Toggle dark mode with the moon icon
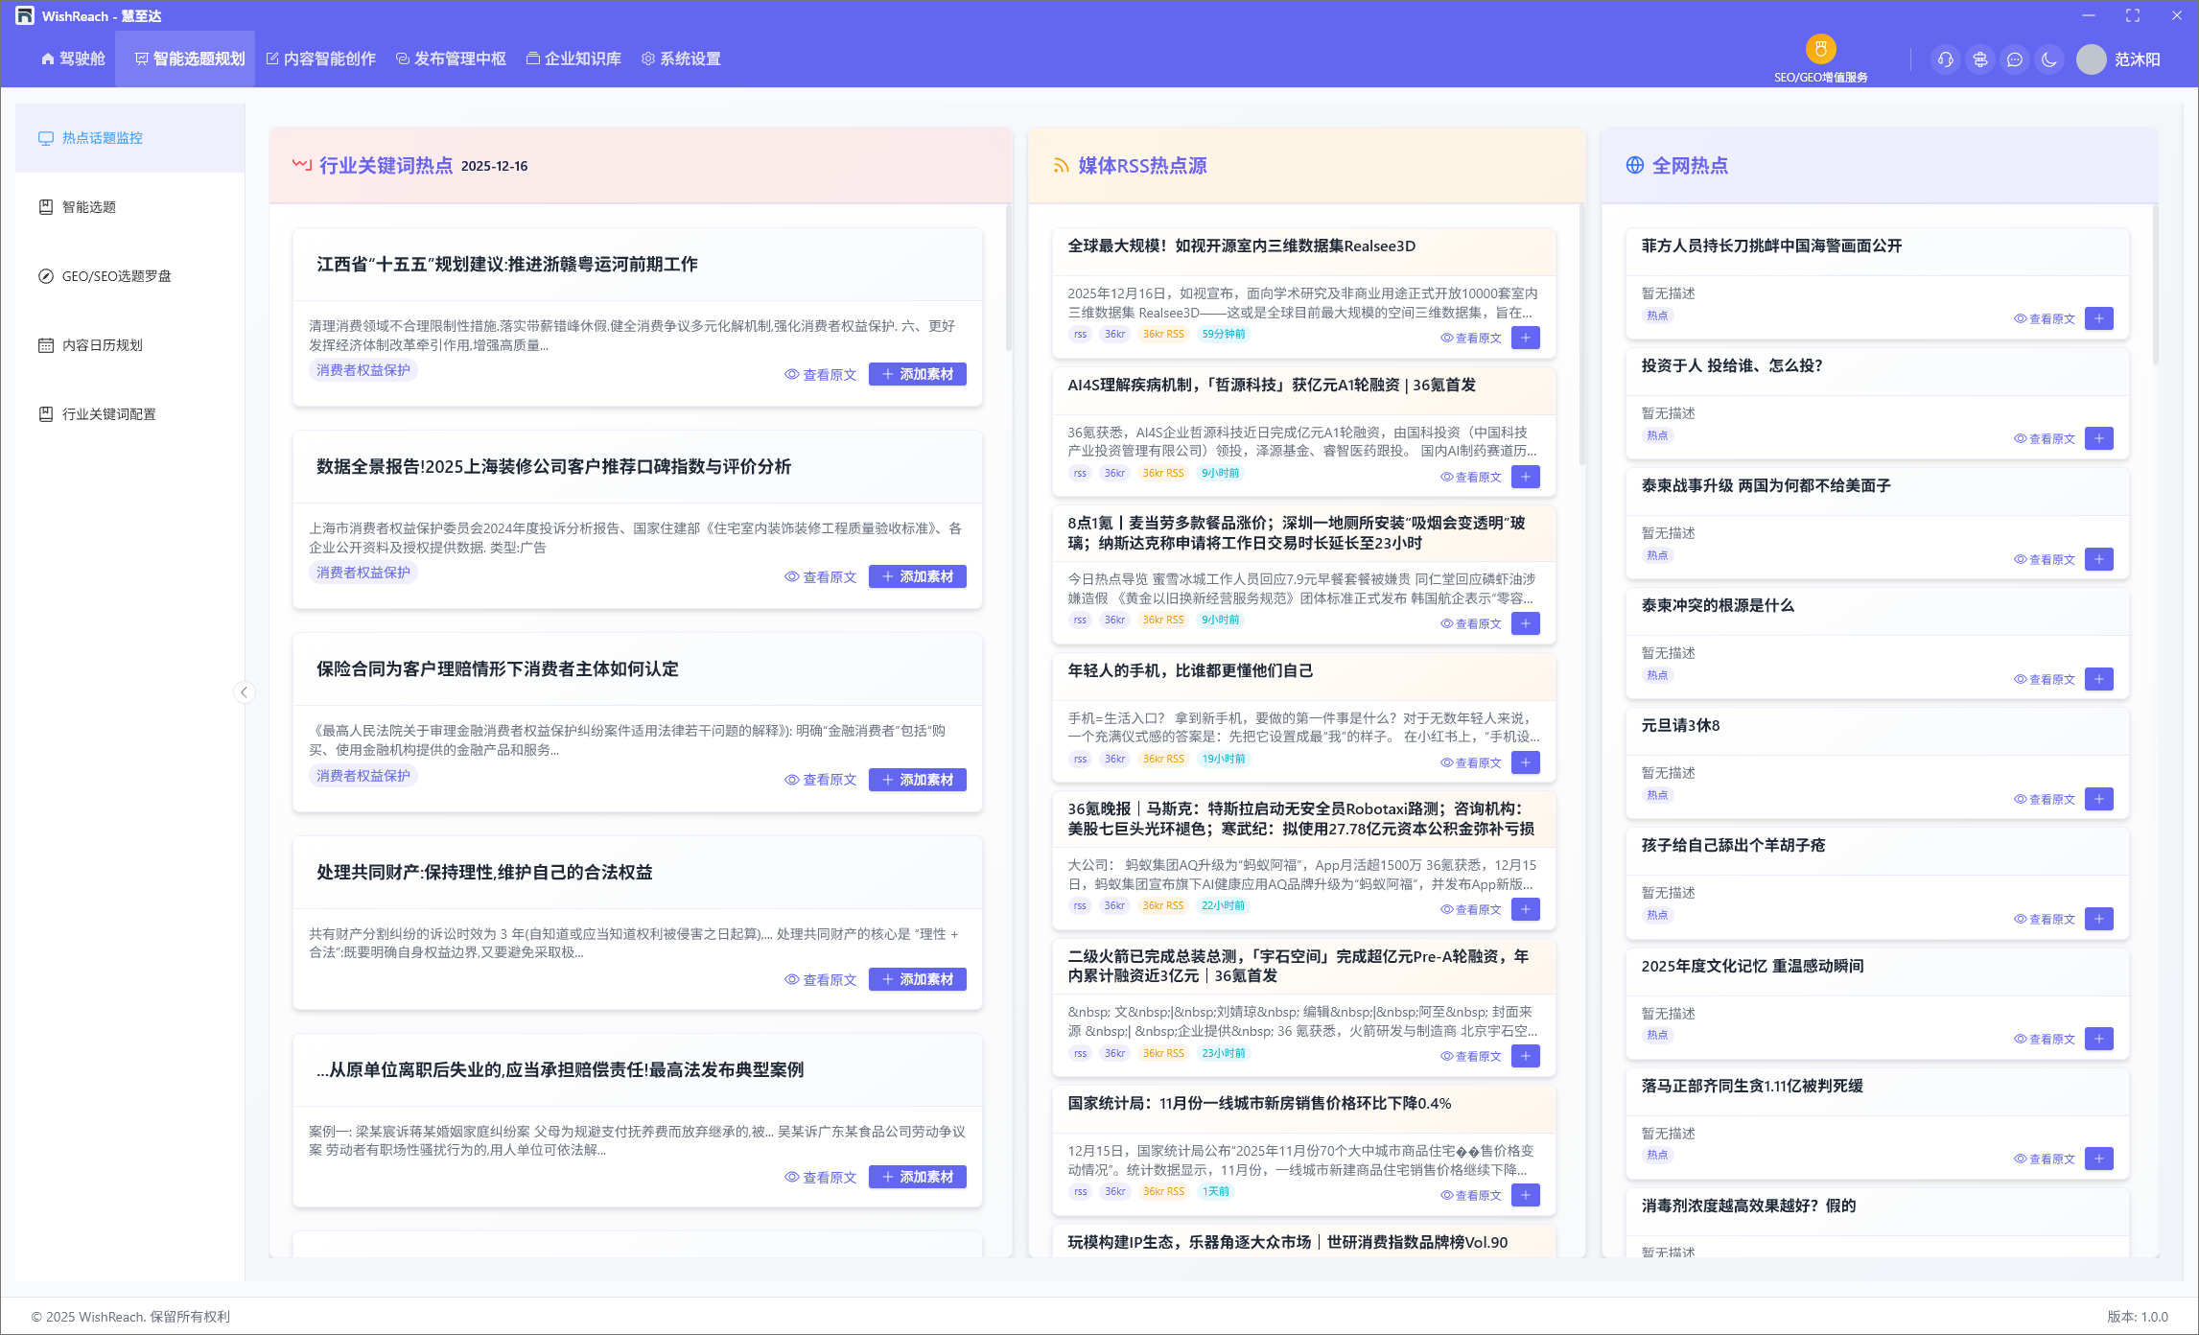The width and height of the screenshot is (2199, 1335). [x=2049, y=59]
